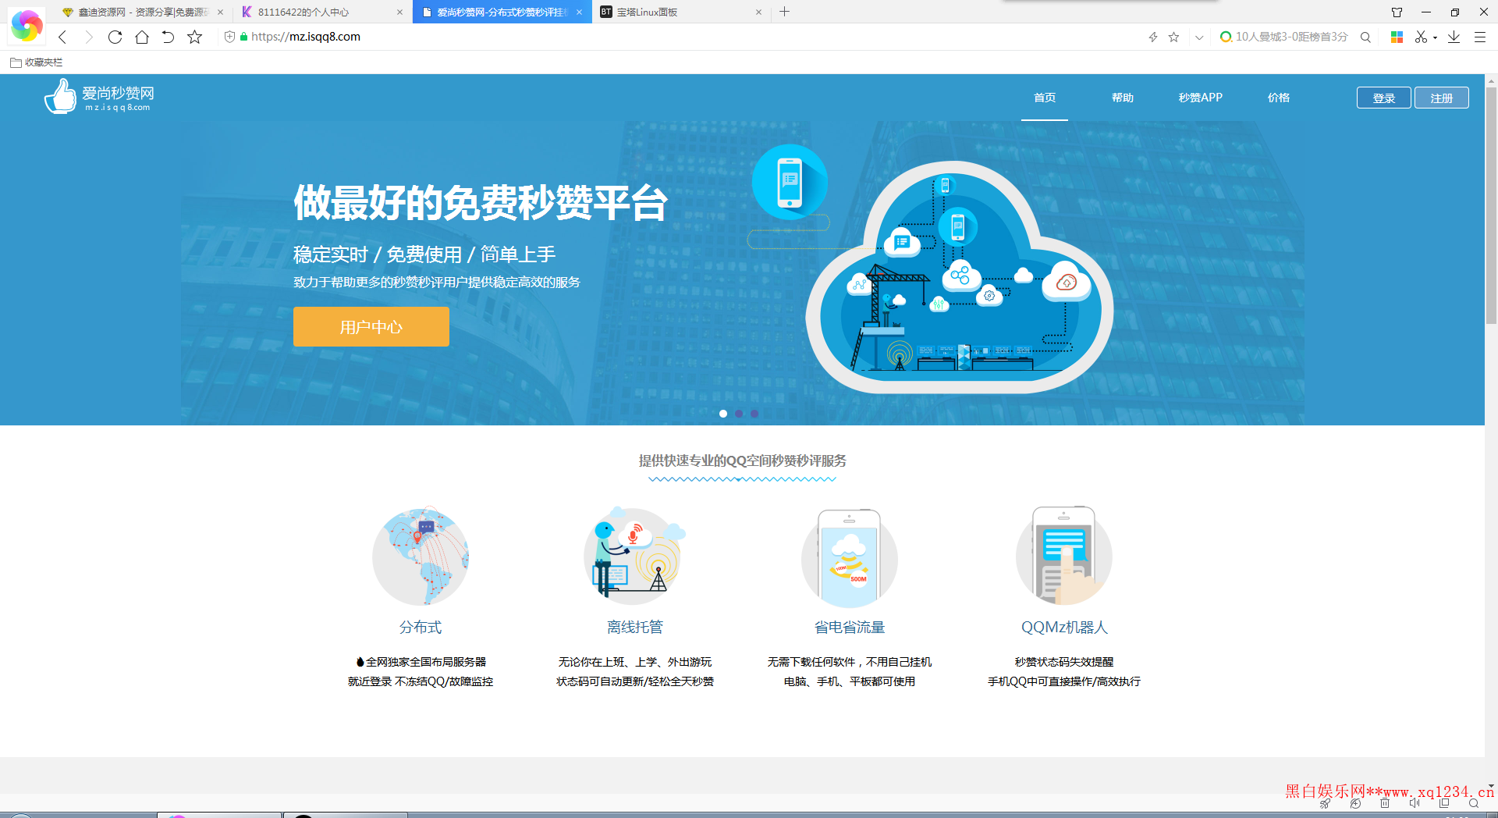Viewport: 1498px width, 818px height.
Task: Click the search magnifier in search box
Action: point(1365,37)
